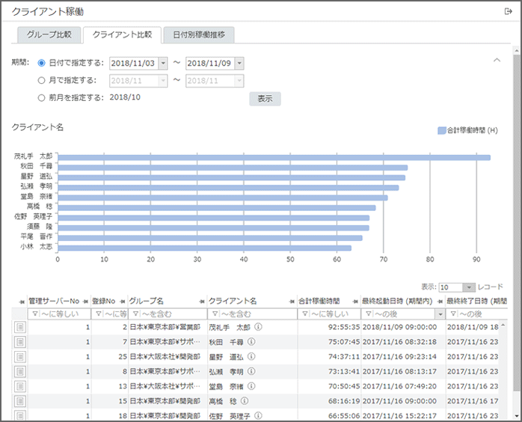Open end date 2018/11/09 dropdown
Image resolution: width=522 pixels, height=422 pixels.
coord(239,64)
